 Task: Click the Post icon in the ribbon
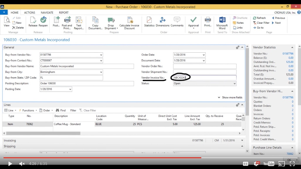(57, 22)
